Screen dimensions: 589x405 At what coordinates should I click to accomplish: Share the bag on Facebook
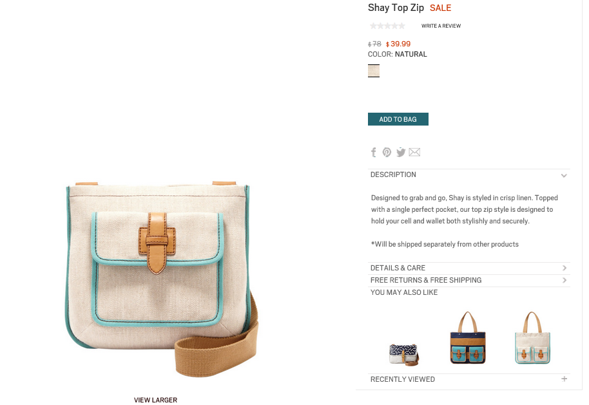(373, 152)
